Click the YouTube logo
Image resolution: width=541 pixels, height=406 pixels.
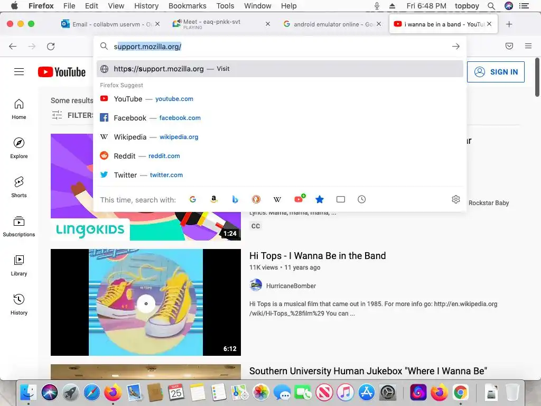[62, 72]
